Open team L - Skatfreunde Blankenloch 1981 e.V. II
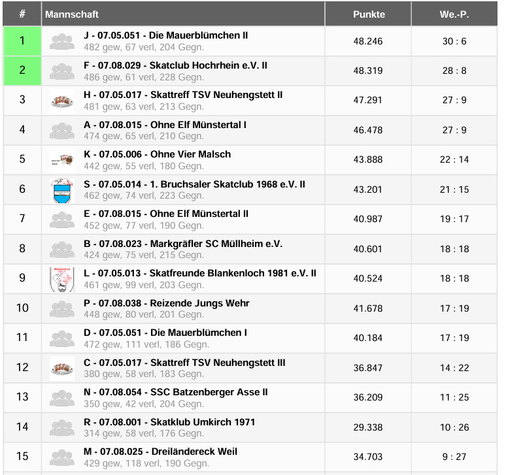 pos(200,273)
